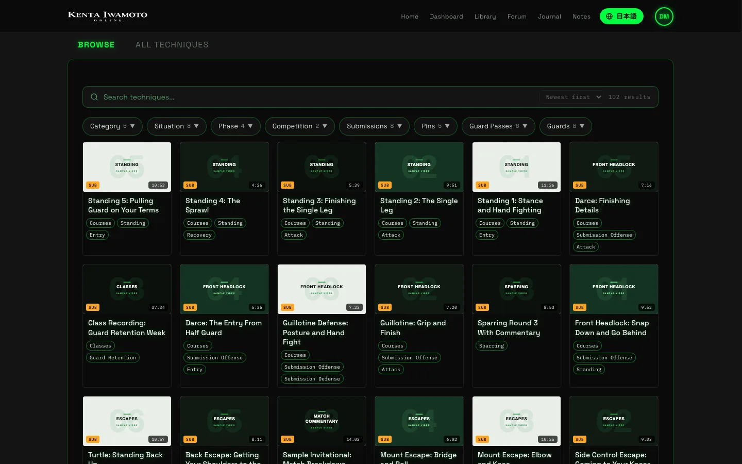Open the Competition filter dropdown

pos(300,126)
